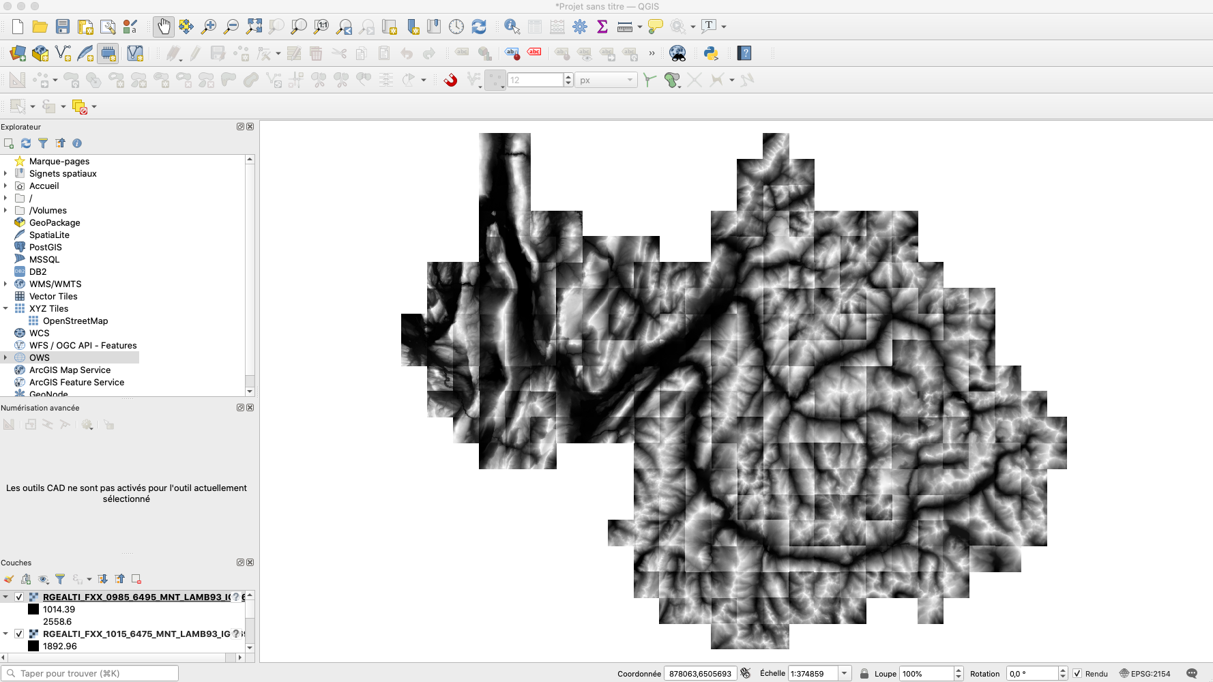Viewport: 1213px width, 682px height.
Task: Click filter legend funnel in Couches panel
Action: click(x=60, y=579)
